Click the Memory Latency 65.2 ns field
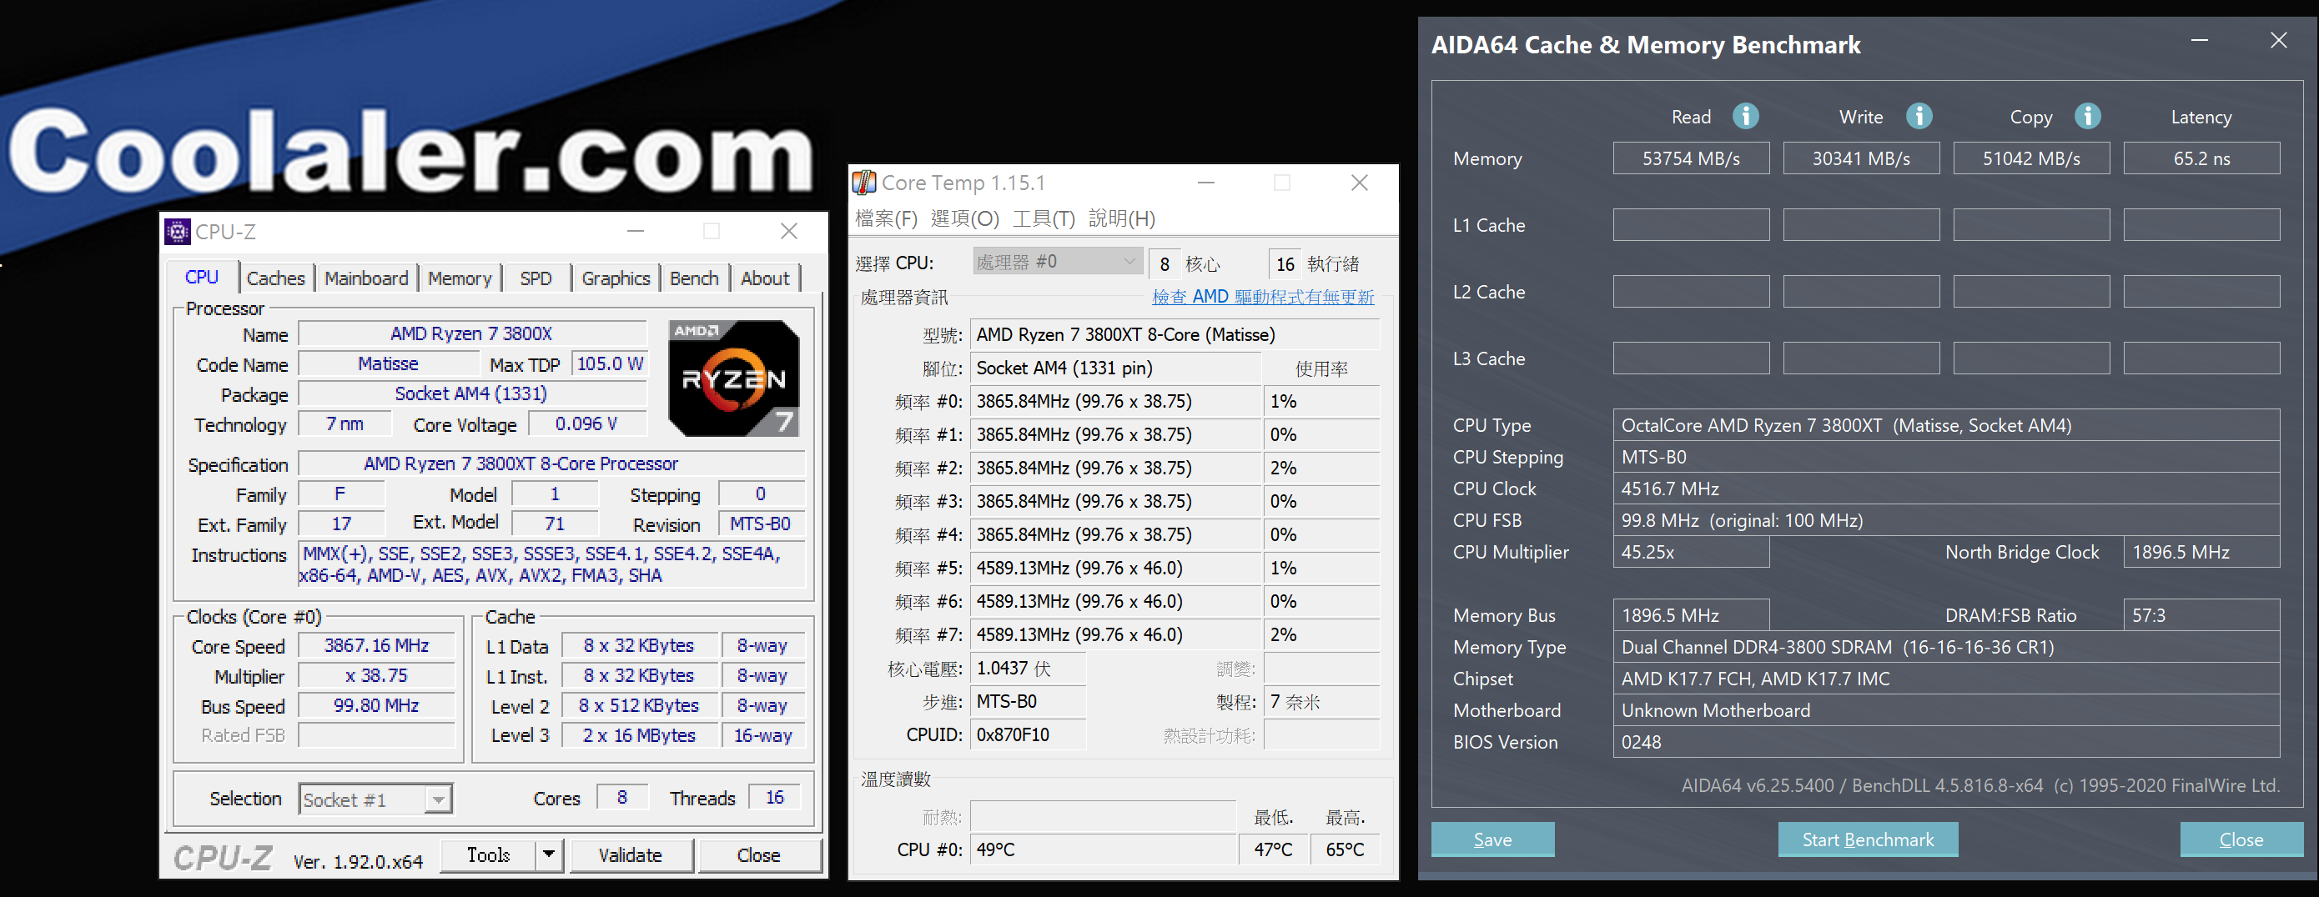 tap(2201, 158)
